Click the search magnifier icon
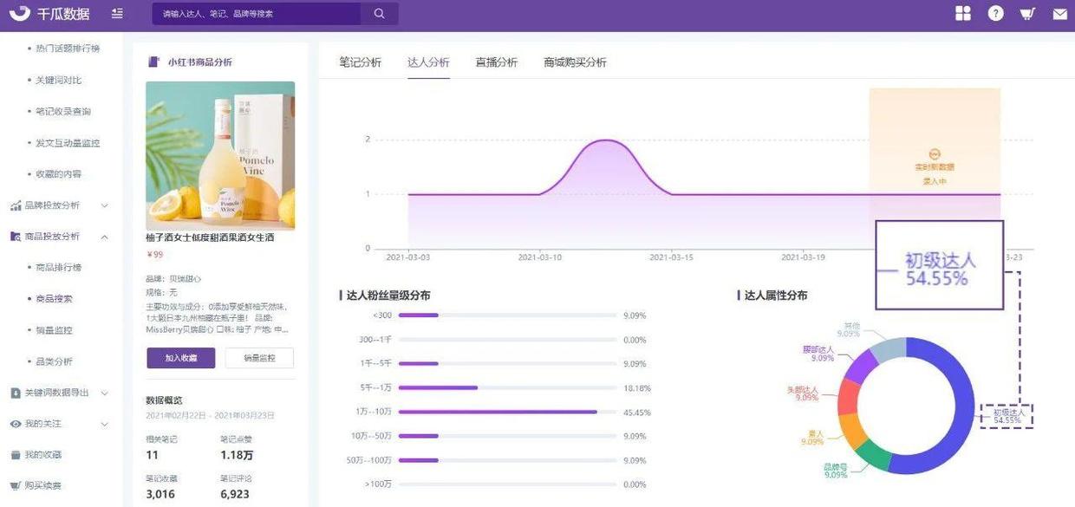Viewport: 1075px width, 507px height. pyautogui.click(x=379, y=14)
